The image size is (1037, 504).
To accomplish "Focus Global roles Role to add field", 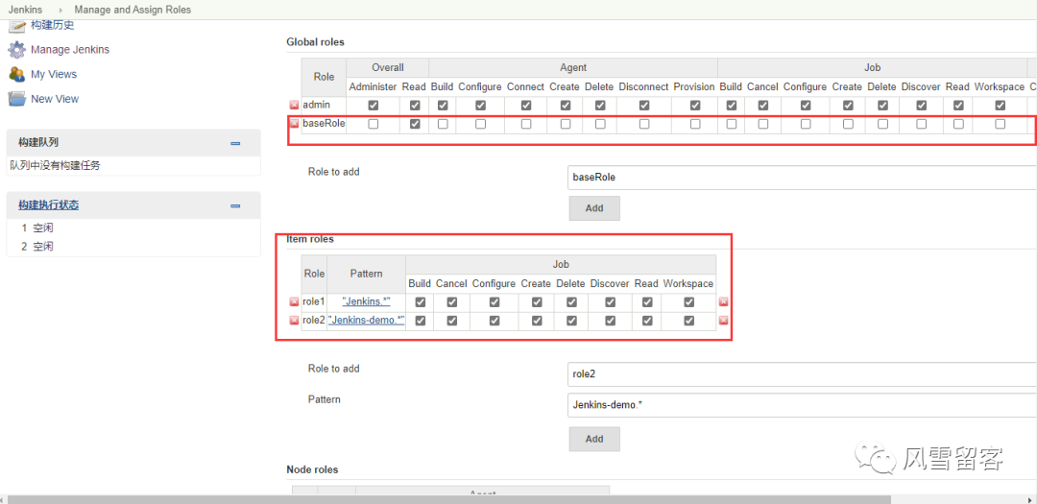I will (x=802, y=178).
